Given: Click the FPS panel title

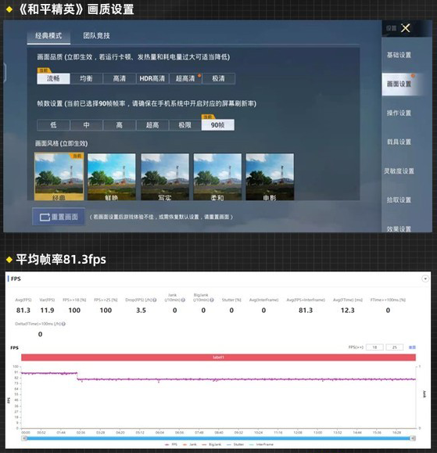Looking at the screenshot, I should click(16, 279).
